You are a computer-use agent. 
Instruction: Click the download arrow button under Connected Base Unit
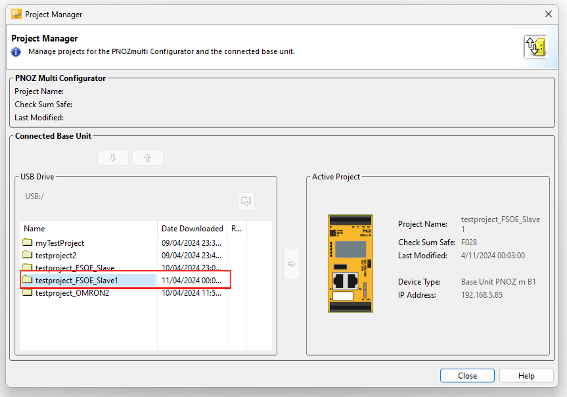point(113,158)
